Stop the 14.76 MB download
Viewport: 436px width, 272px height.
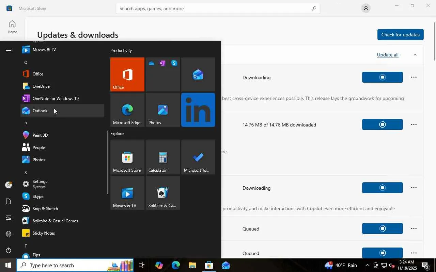pos(383,124)
